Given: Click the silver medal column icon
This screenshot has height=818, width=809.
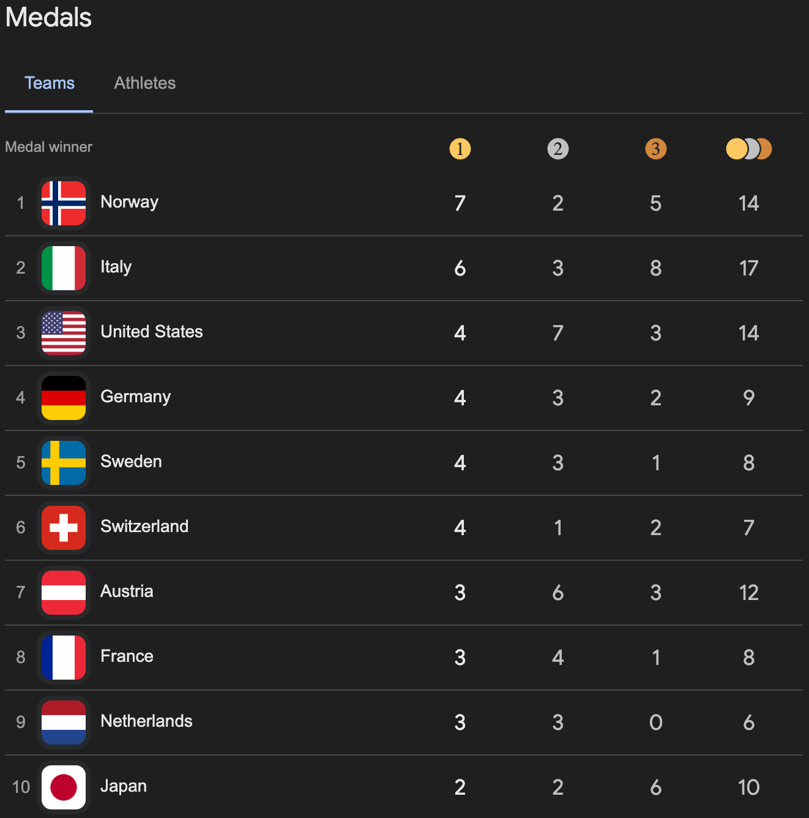Looking at the screenshot, I should point(557,149).
